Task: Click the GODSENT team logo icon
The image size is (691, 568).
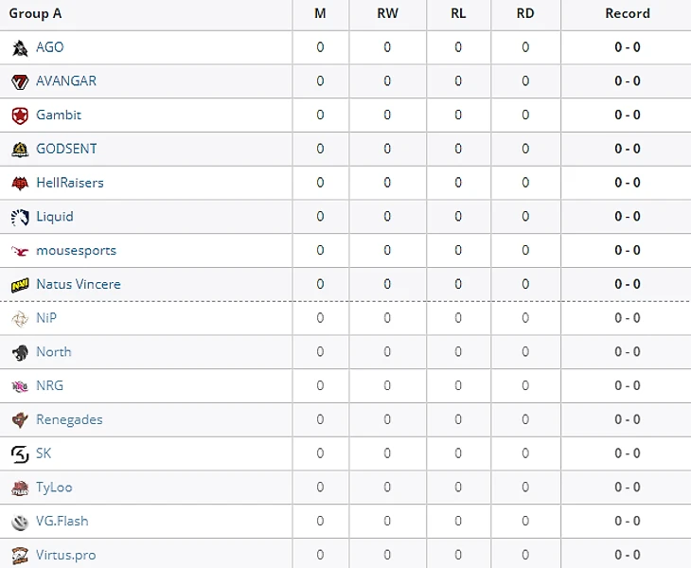Action: [20, 150]
